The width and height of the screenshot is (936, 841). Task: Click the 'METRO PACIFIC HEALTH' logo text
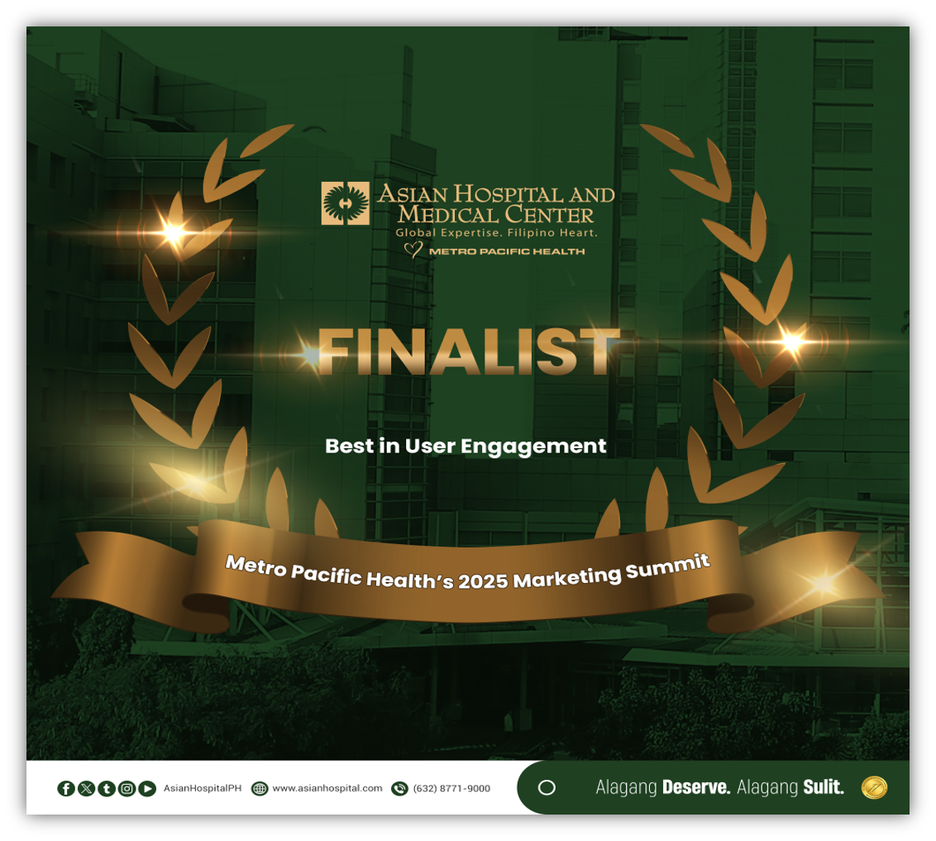click(507, 251)
